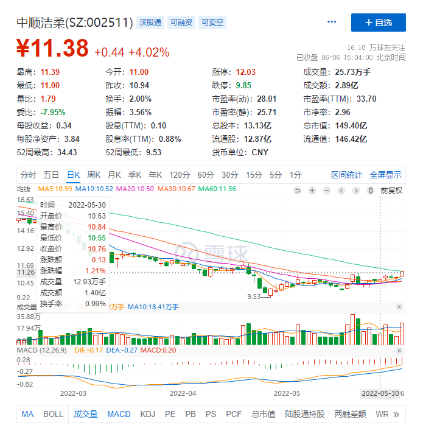Zoom in the K-line chart

[312, 191]
